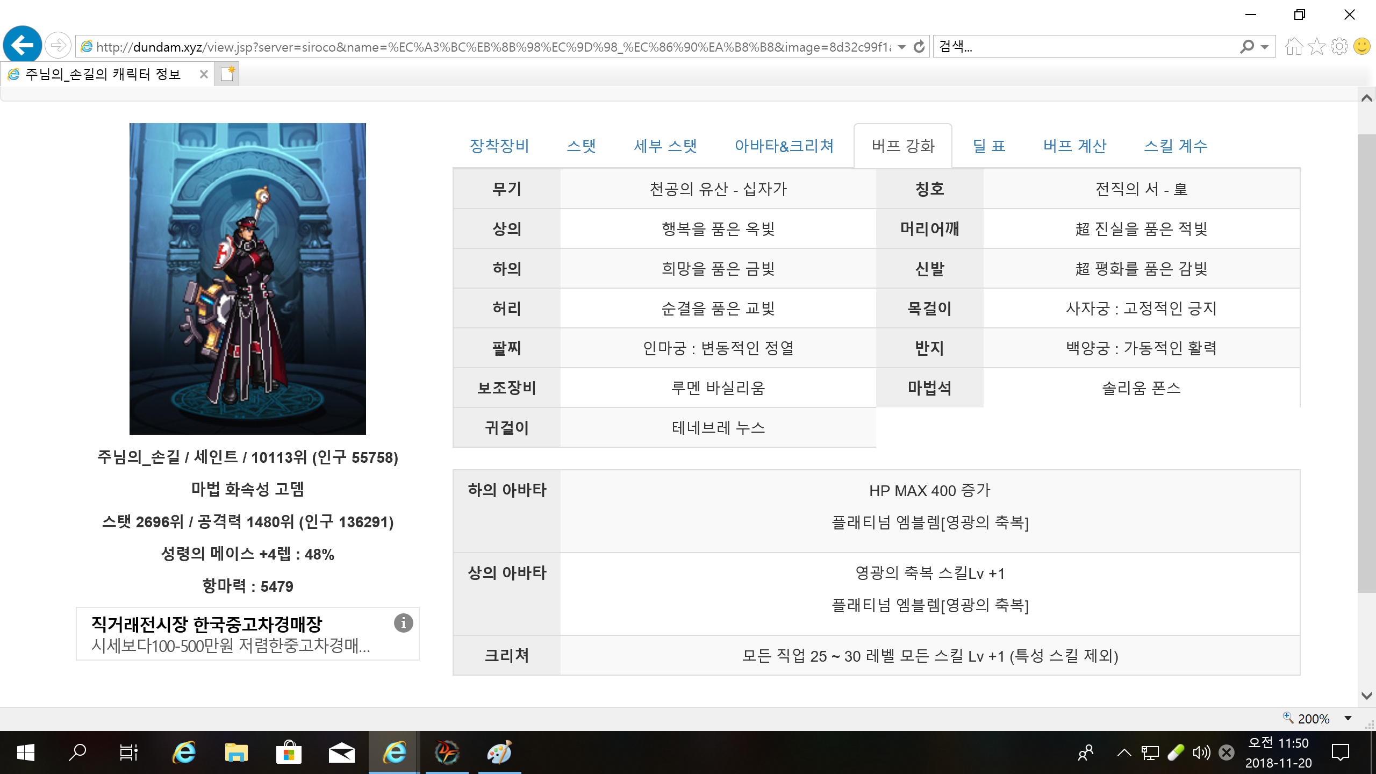The height and width of the screenshot is (774, 1376).
Task: Show hidden tray icons chevron
Action: (1124, 752)
